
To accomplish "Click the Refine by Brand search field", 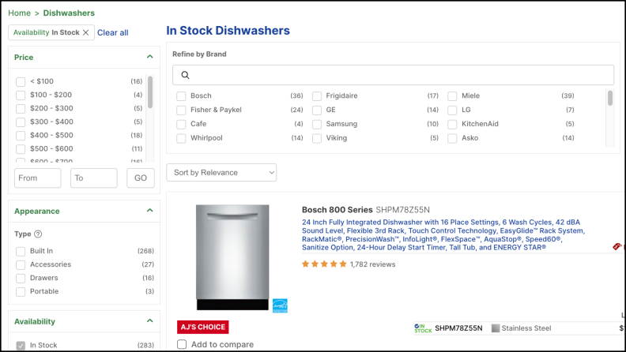I will pos(394,75).
